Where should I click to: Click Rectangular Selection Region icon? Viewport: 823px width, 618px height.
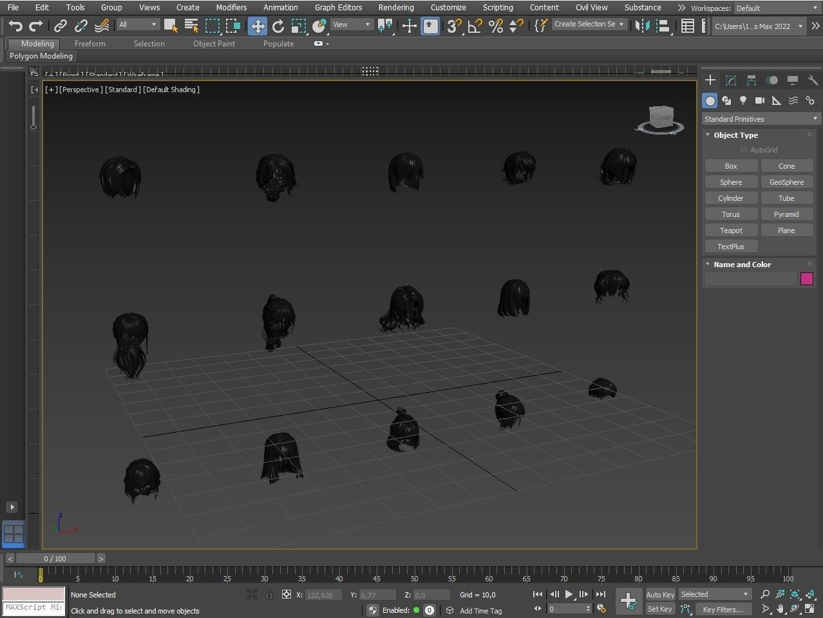coord(213,26)
